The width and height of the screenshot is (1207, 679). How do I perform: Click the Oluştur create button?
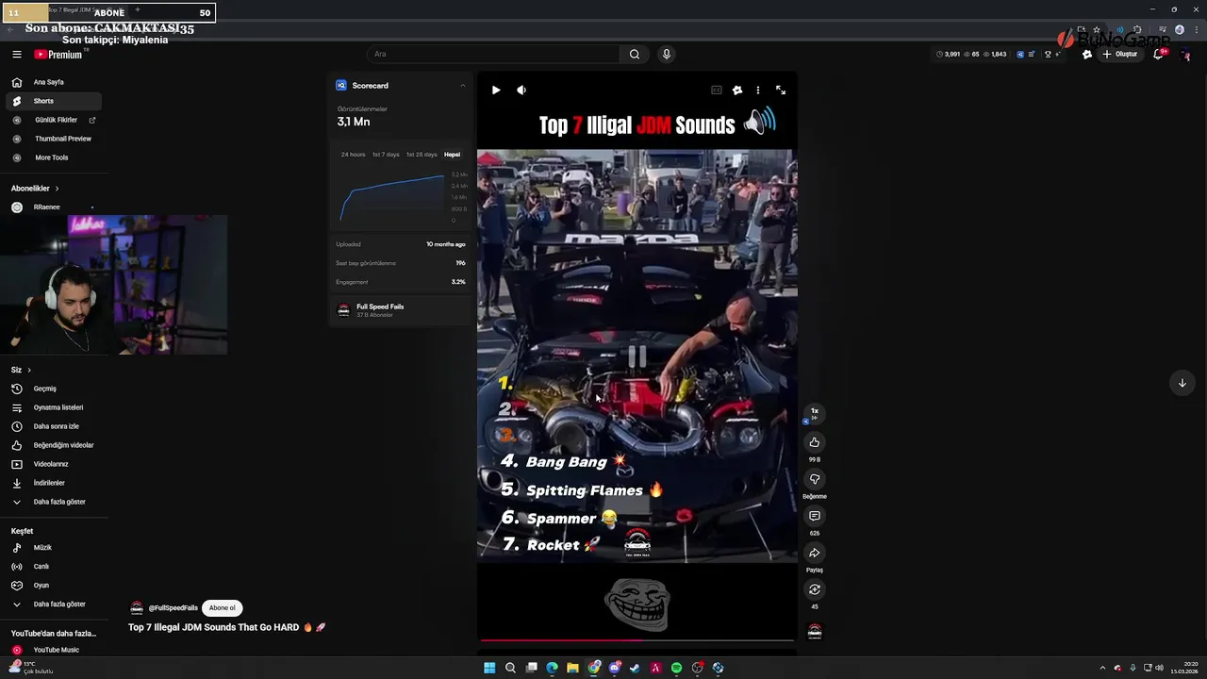click(1120, 54)
